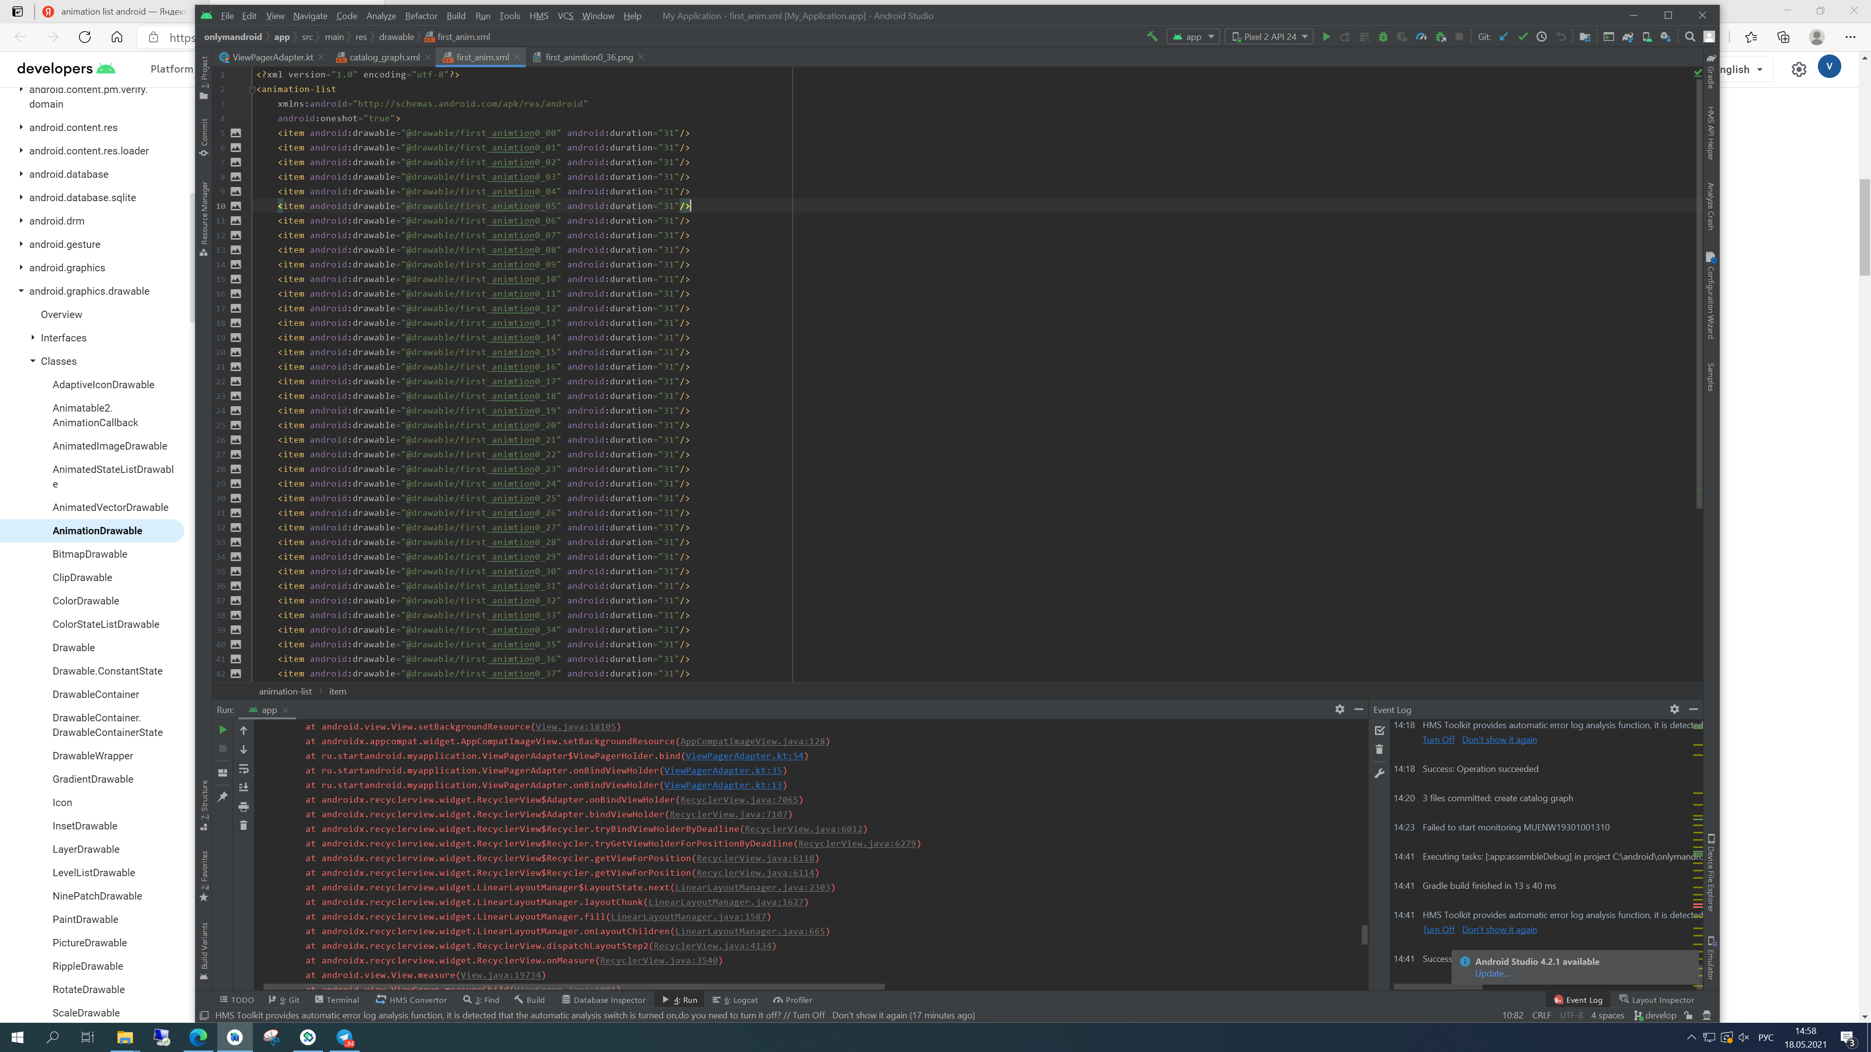The image size is (1871, 1052).
Task: Click Turn Off link at 14:18 log
Action: 1438,740
